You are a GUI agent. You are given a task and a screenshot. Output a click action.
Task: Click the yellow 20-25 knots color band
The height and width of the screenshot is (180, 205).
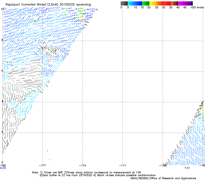click(x=153, y=3)
